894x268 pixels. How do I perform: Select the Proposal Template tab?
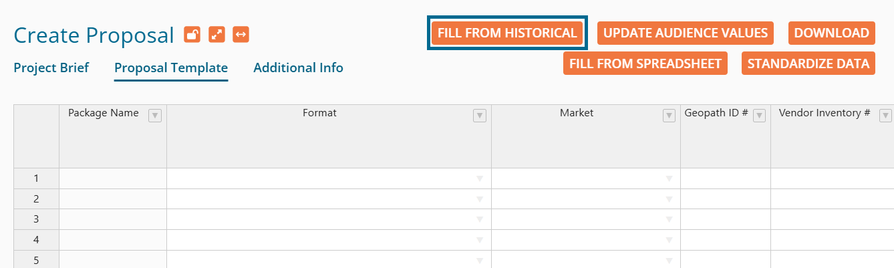point(171,68)
